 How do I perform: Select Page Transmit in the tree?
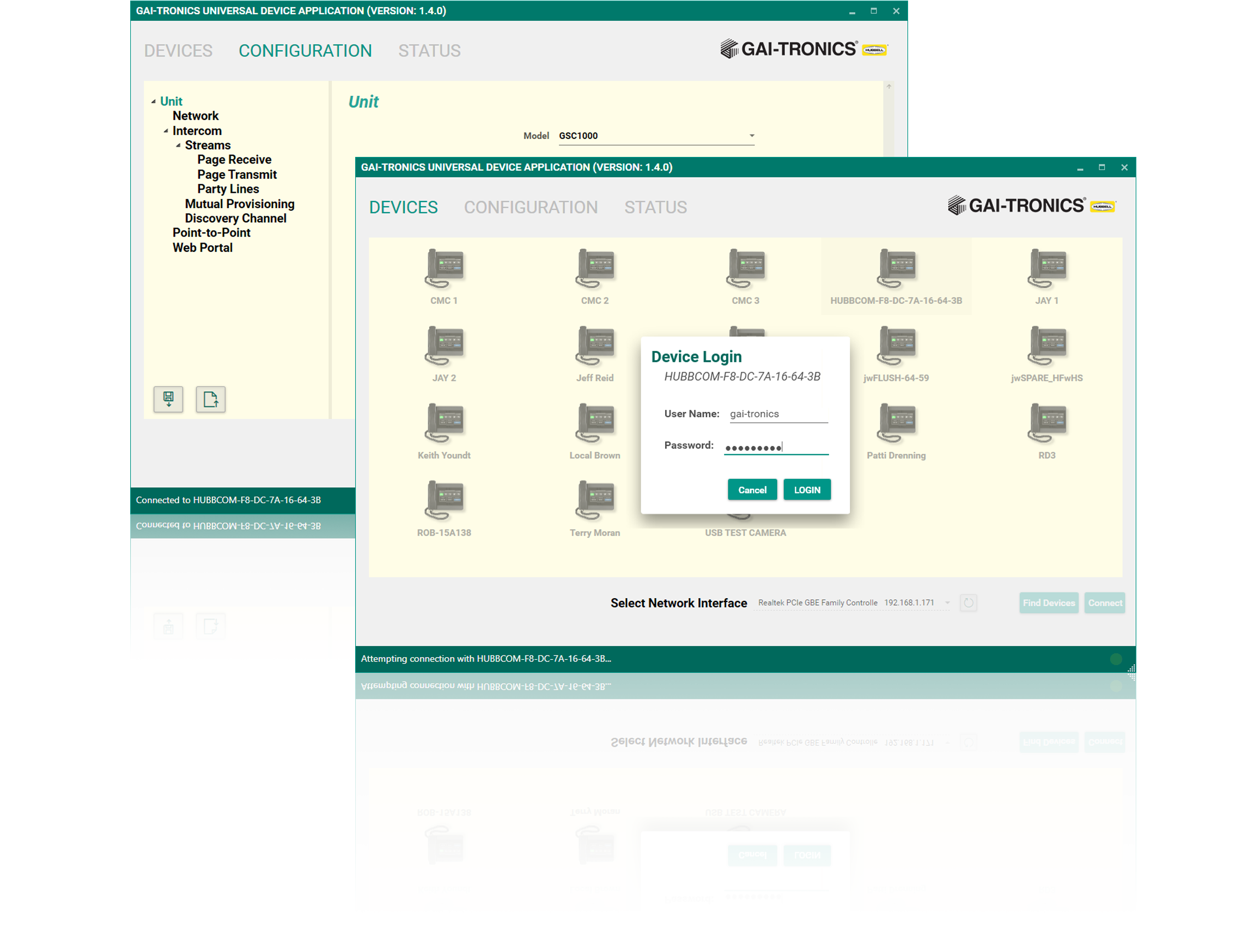tap(237, 175)
